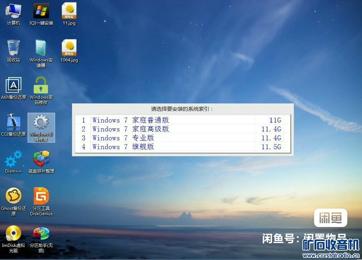Open Atih备份还原 backup tool
The width and height of the screenshot is (362, 260).
click(14, 88)
